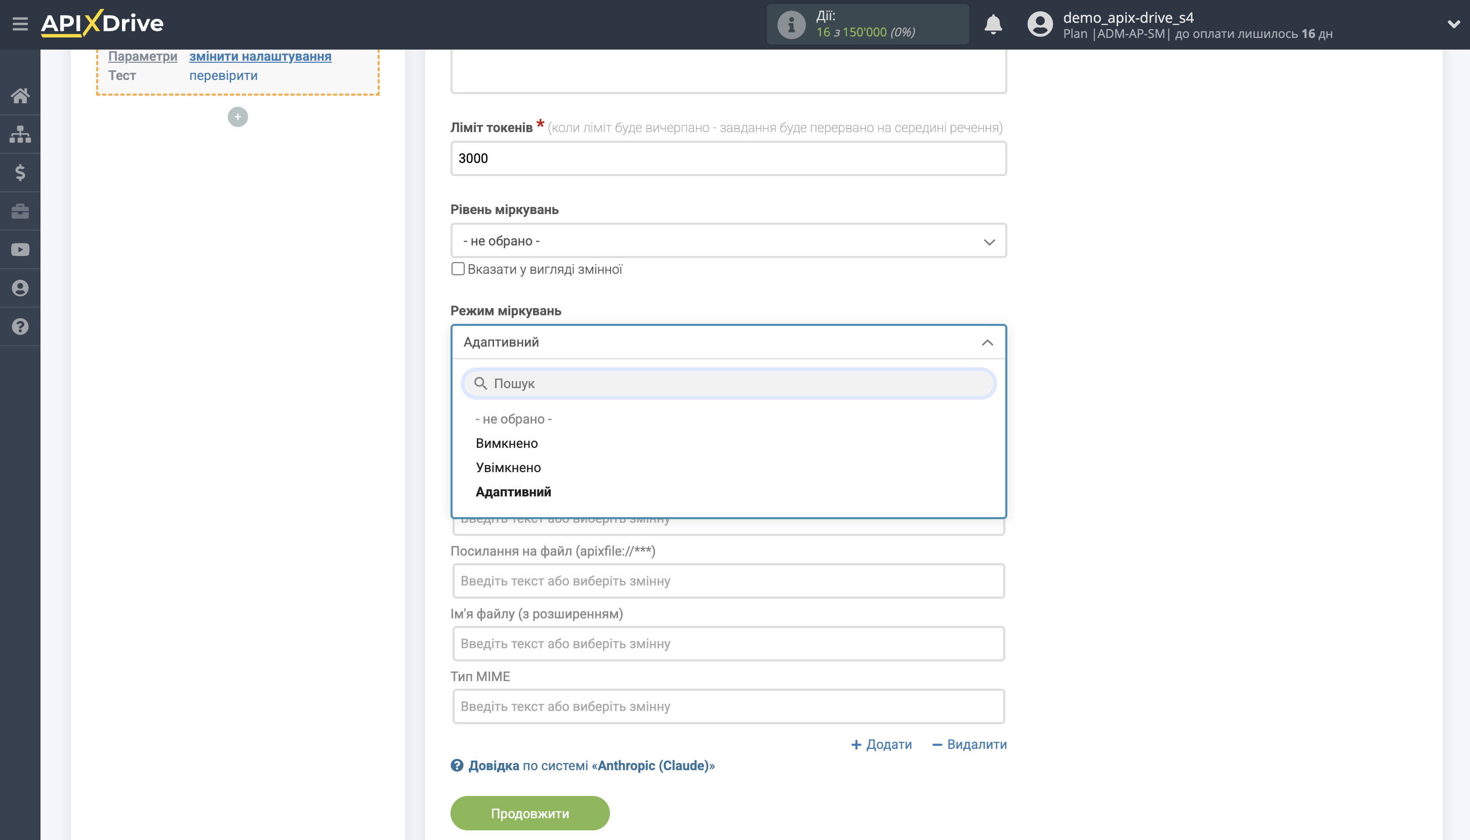Open connections sitemap icon in sidebar
Screen dimensions: 1470x840
pos(20,134)
